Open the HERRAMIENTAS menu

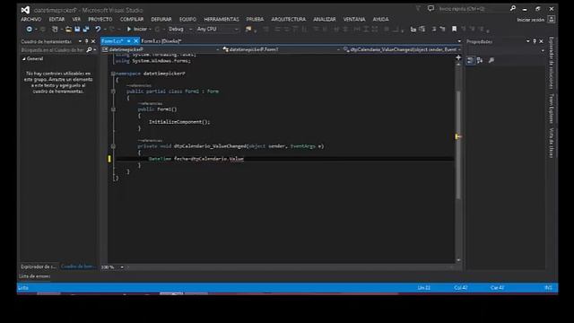tap(222, 20)
